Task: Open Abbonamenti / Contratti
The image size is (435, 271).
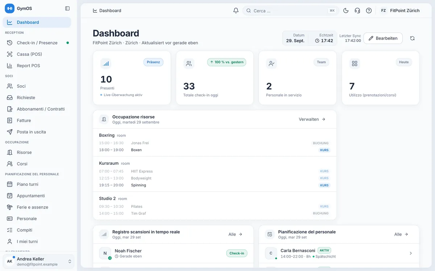Action: tap(37, 109)
